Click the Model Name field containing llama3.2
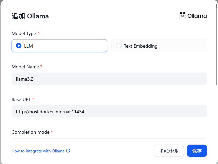The image size is (218, 164). click(109, 79)
